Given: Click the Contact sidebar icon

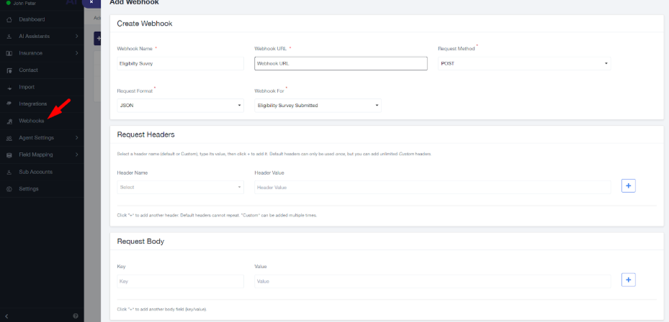Looking at the screenshot, I should (x=9, y=70).
